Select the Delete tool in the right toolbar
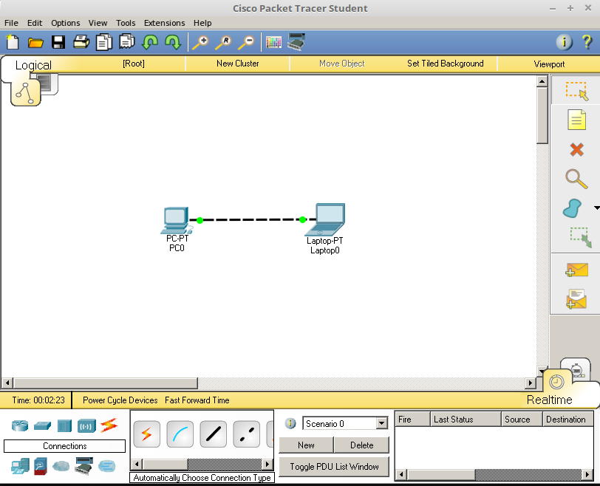 tap(576, 149)
